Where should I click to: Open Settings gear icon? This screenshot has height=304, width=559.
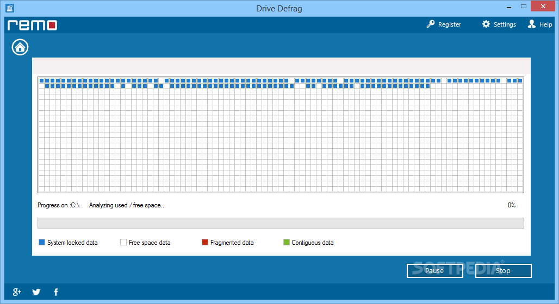[486, 24]
